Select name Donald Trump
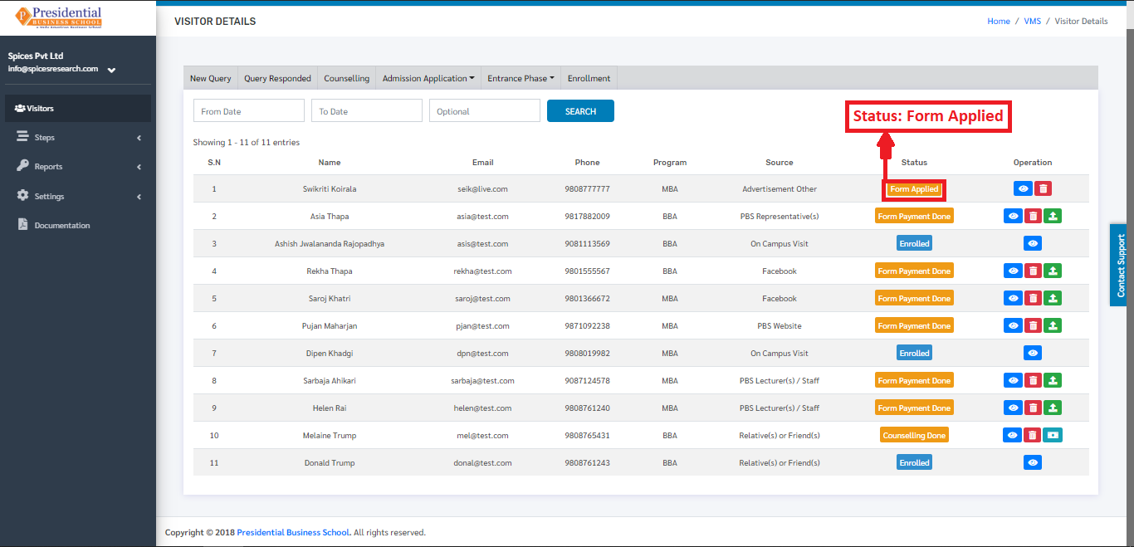This screenshot has height=547, width=1134. [x=330, y=463]
